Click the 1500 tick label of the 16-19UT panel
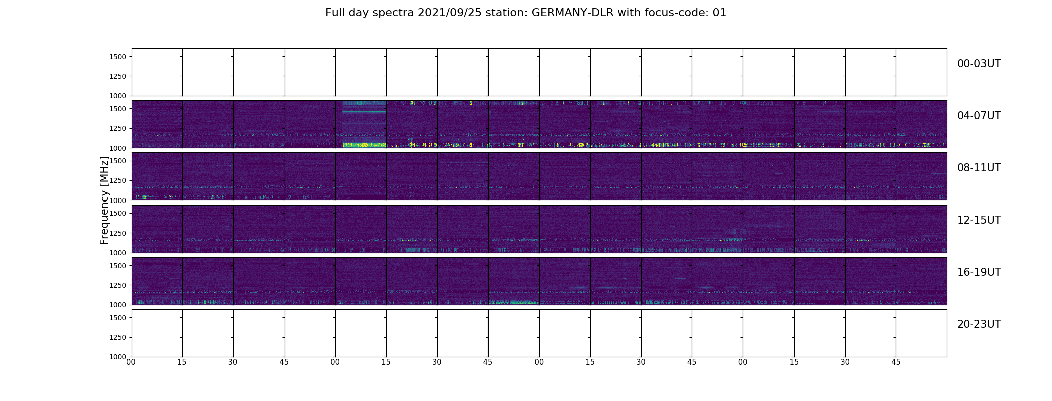The image size is (1052, 401). tap(118, 265)
